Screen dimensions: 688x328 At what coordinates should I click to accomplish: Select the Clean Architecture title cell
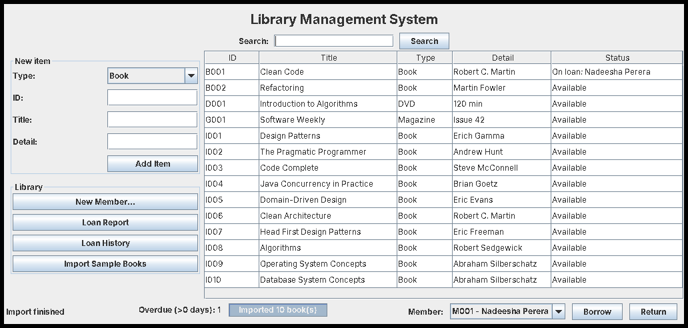pyautogui.click(x=328, y=216)
